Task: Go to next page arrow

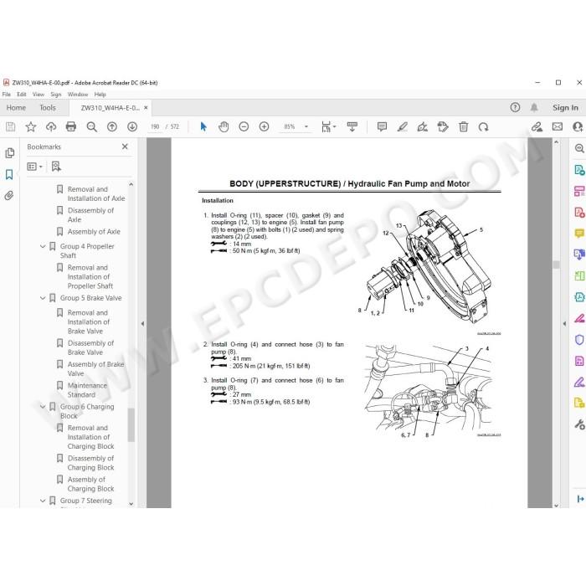Action: 132,127
